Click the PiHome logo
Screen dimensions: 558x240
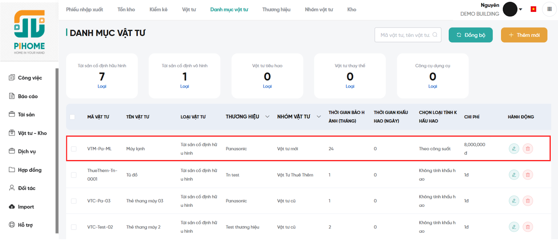29,32
